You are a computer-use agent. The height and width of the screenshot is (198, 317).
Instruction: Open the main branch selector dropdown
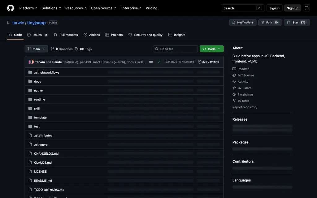pos(36,49)
